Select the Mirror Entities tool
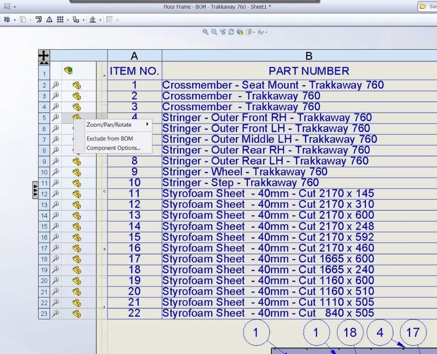This screenshot has height=354, width=437. 49,20
